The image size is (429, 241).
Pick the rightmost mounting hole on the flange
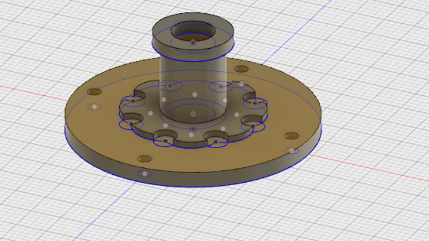click(x=291, y=136)
